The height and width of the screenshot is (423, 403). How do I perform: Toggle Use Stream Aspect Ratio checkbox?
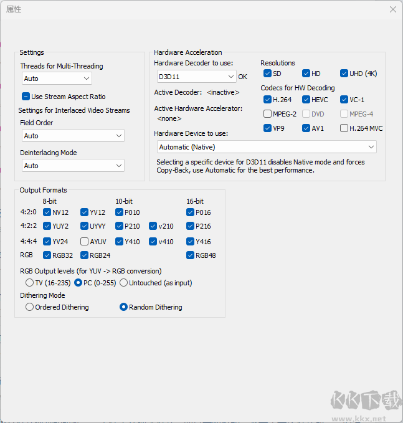point(26,97)
